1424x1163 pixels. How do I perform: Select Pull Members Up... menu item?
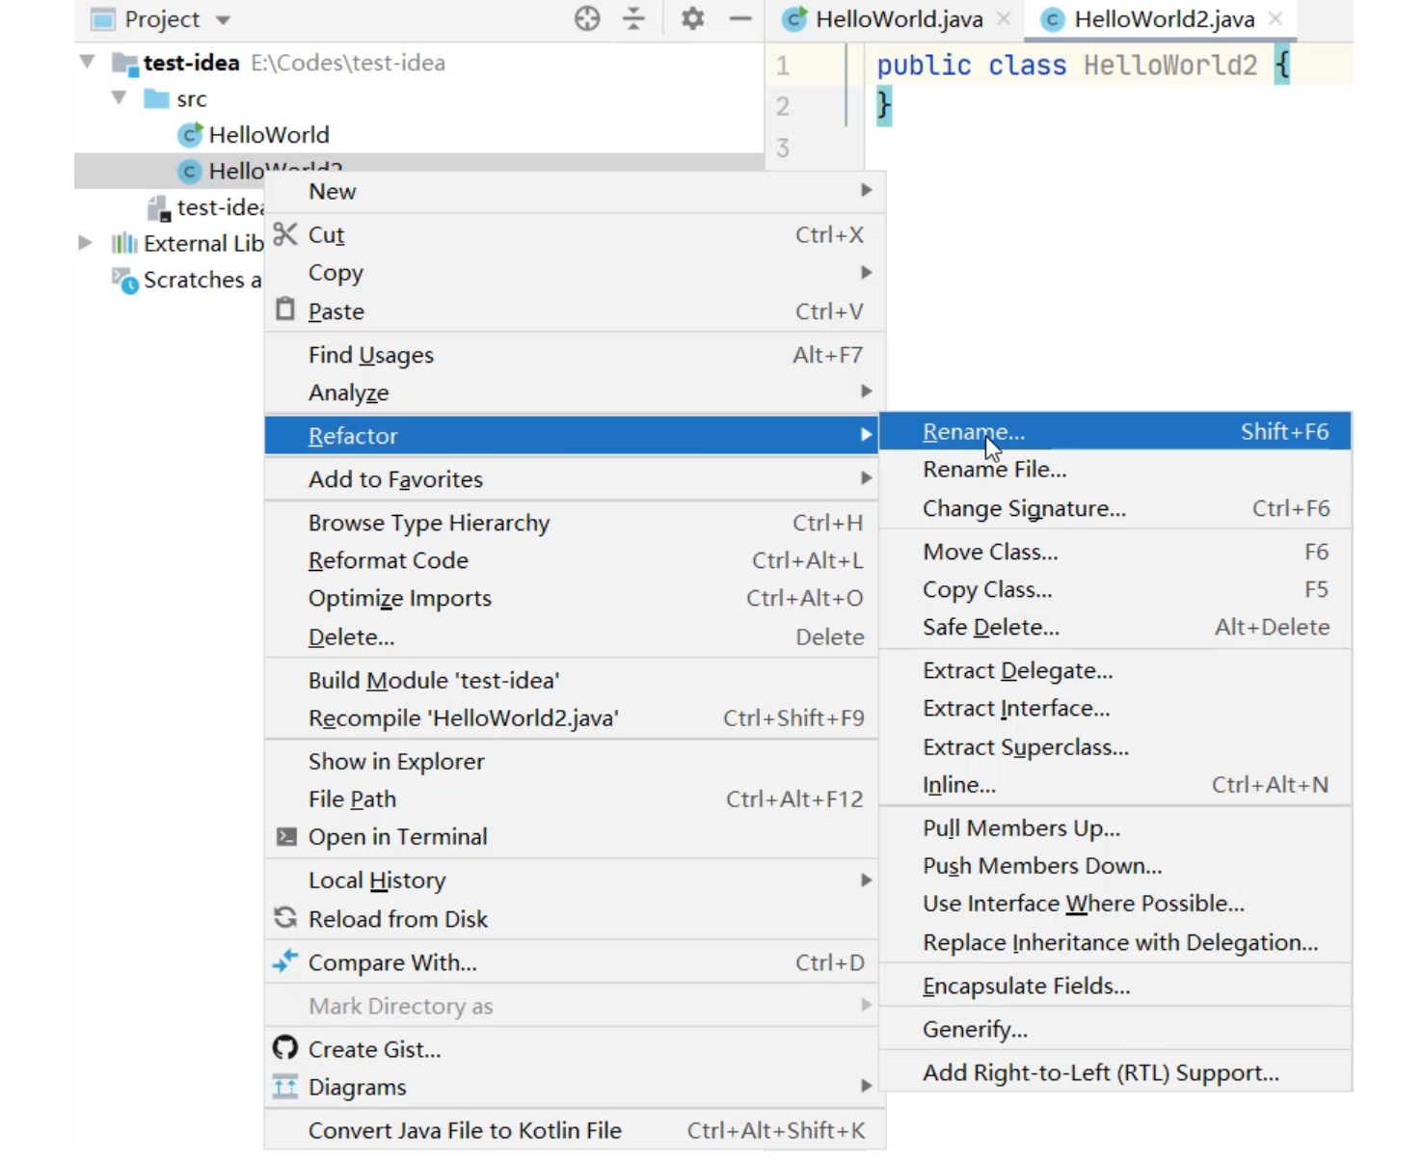tap(1115, 828)
